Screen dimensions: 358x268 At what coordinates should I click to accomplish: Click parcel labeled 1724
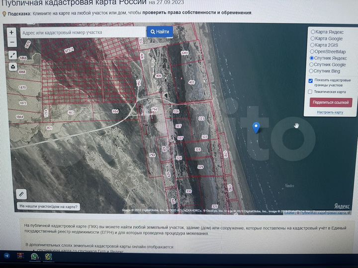pos(46,113)
